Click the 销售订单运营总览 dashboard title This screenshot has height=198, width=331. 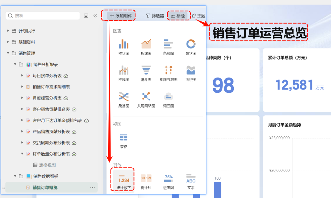(x=259, y=33)
